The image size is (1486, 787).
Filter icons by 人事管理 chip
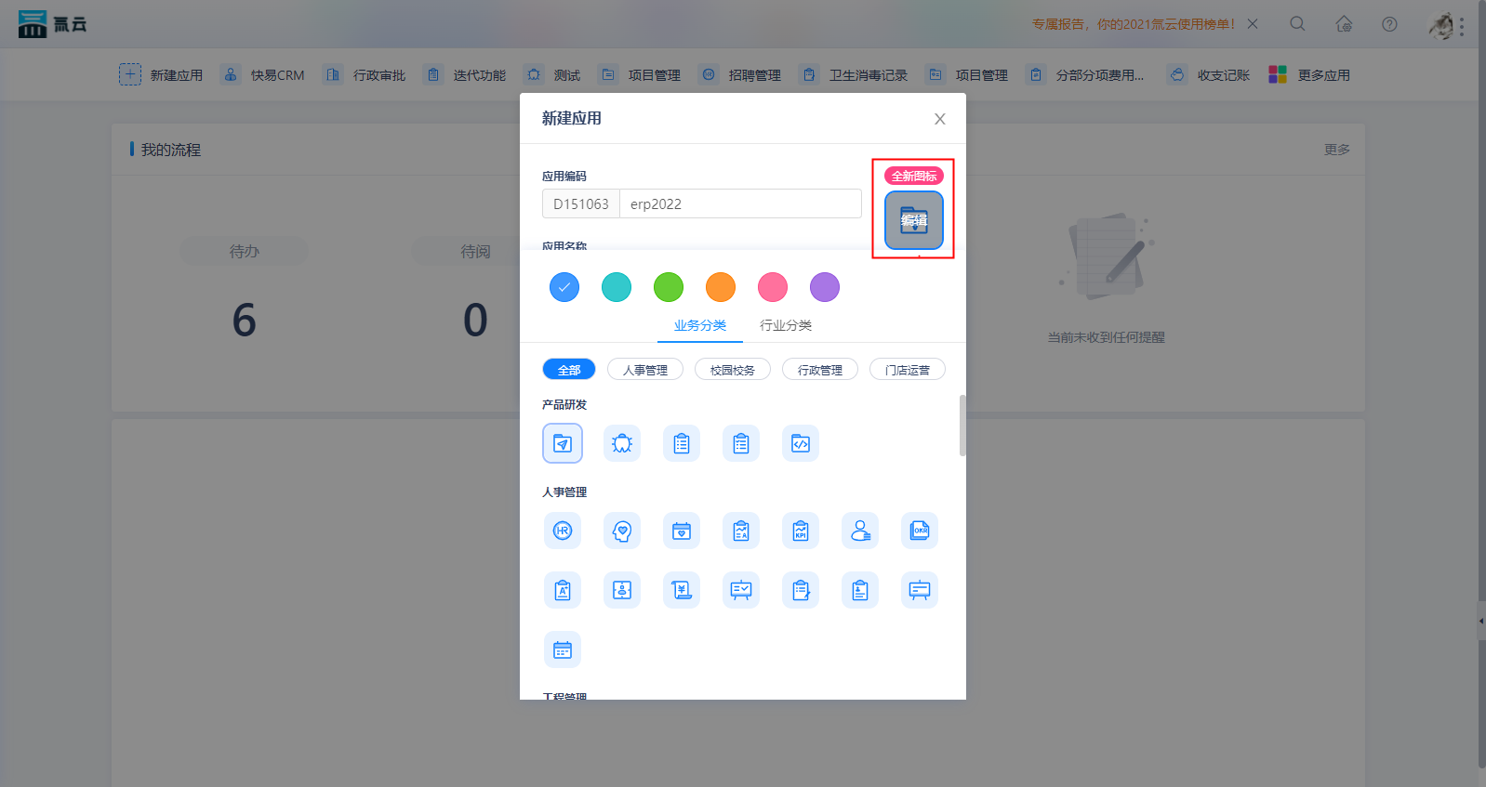coord(645,370)
